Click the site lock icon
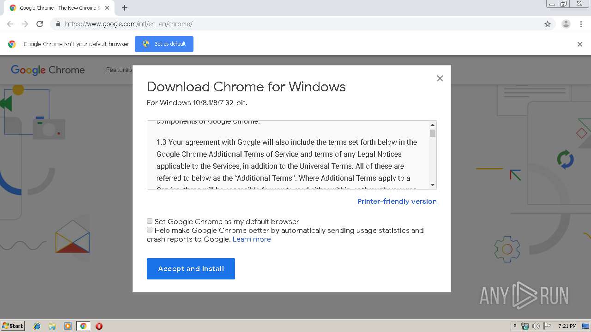Viewport: 591px width, 332px height. click(58, 24)
